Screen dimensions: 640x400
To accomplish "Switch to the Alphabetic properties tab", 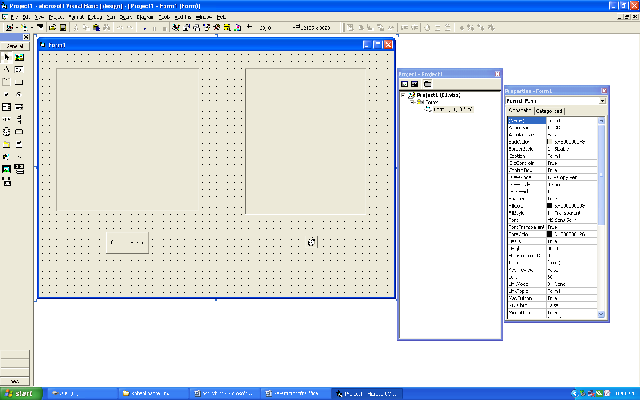I will [520, 110].
